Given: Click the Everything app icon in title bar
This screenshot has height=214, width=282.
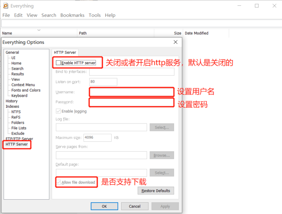Looking at the screenshot, I should [6, 6].
